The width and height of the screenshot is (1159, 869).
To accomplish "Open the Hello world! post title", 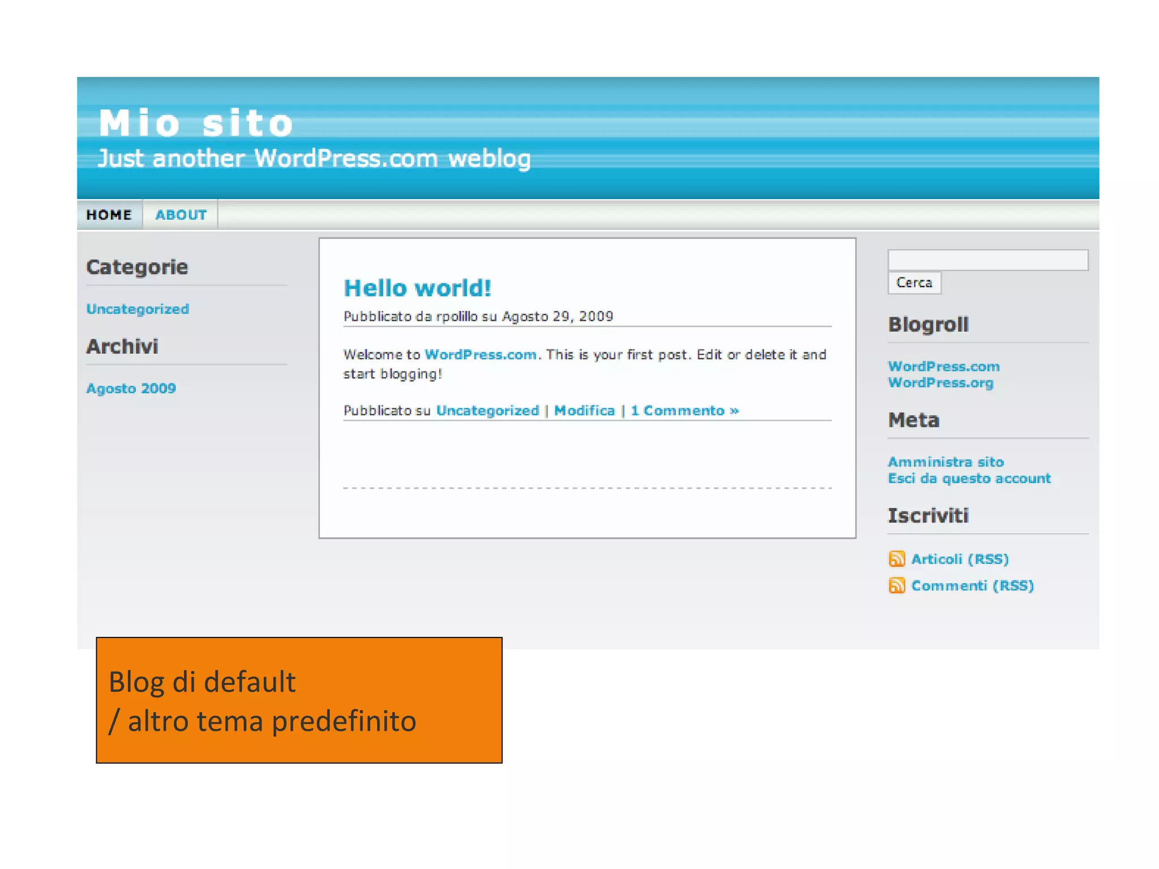I will point(417,288).
